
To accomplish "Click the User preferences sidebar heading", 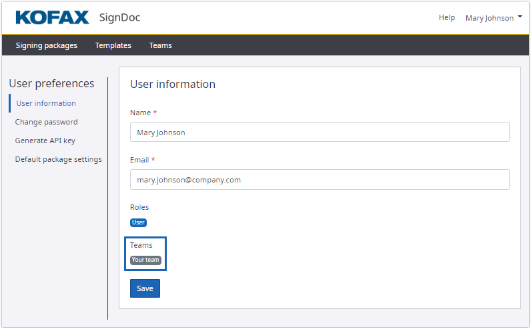I will click(x=51, y=83).
